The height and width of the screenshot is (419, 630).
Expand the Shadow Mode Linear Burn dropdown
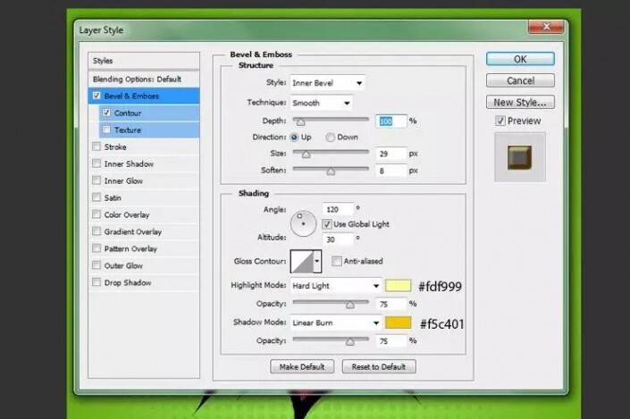click(336, 323)
